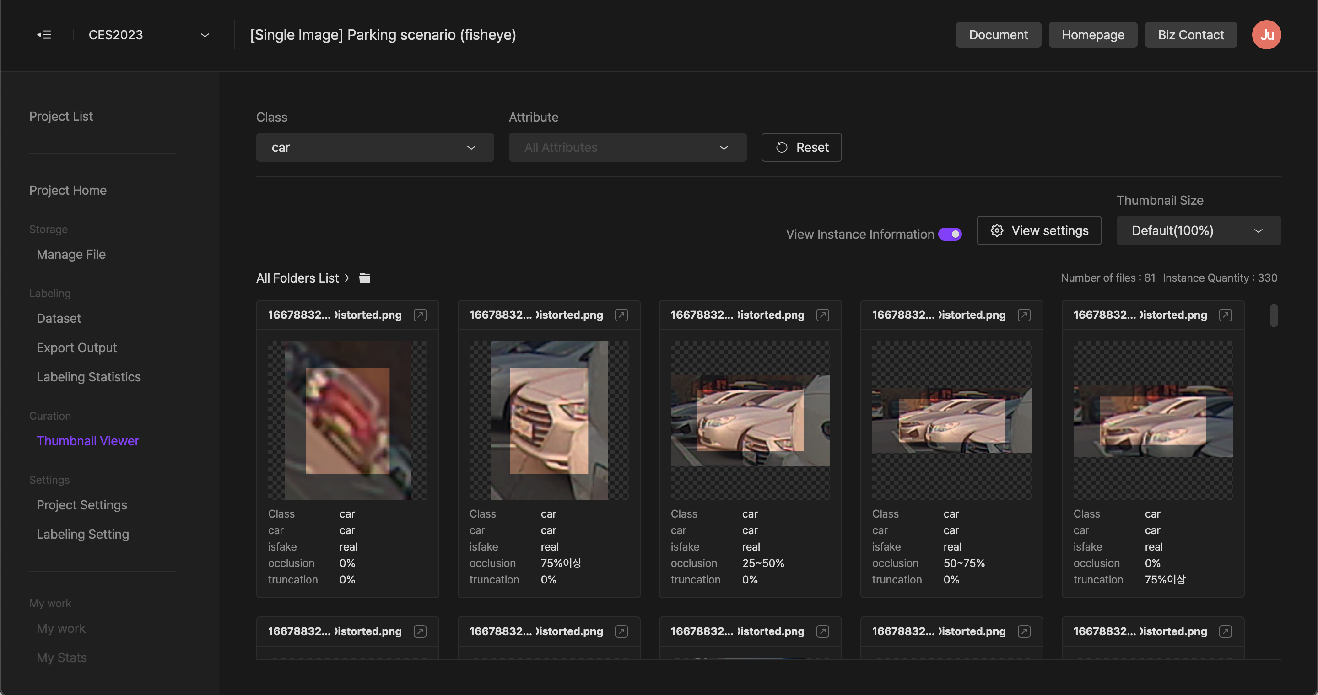Click the folder icon beside All Folders List

tap(364, 278)
